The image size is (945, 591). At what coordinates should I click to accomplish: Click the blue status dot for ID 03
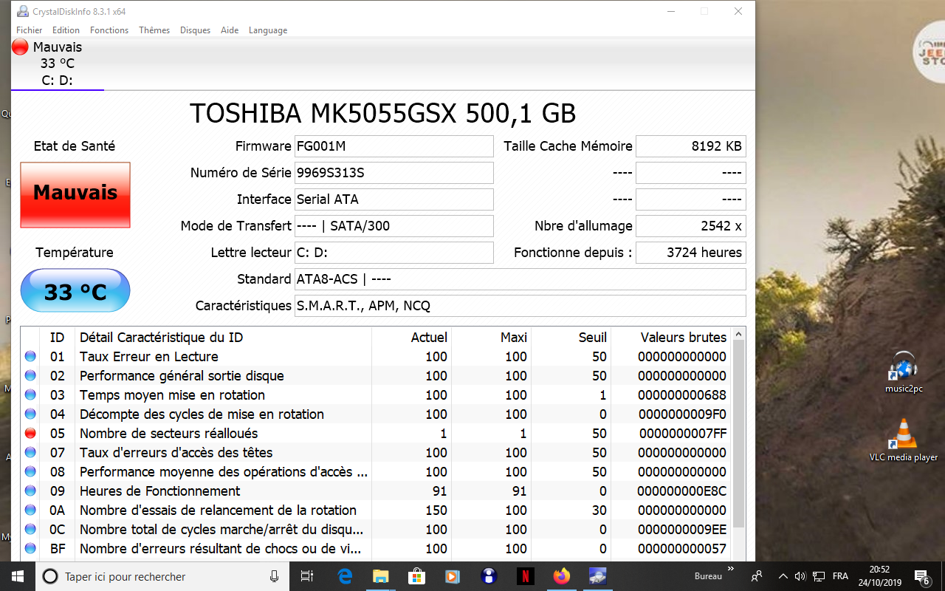pos(30,395)
